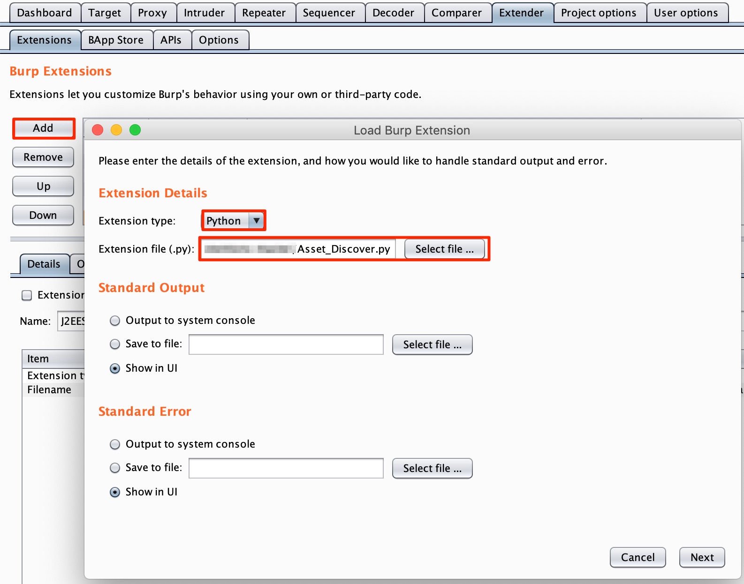Choose Output to system console for Standard Output
744x584 pixels.
[x=115, y=321]
